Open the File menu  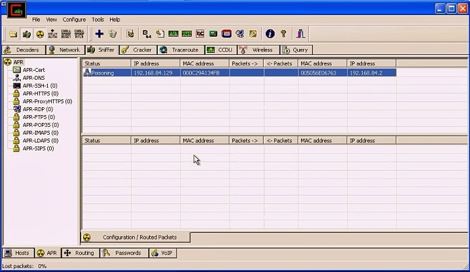coord(36,20)
